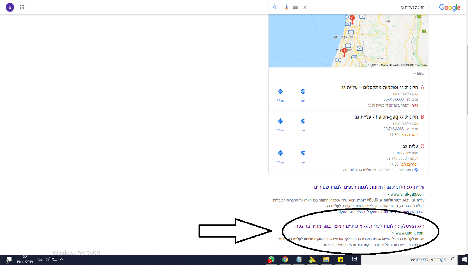This screenshot has width=468, height=265.
Task: Open website for listing C
Action: (303, 157)
